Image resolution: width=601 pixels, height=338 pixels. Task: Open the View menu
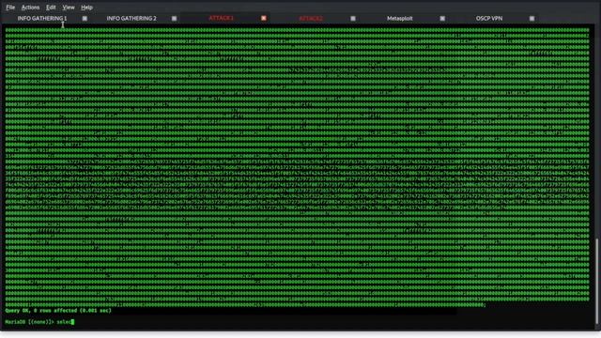69,8
